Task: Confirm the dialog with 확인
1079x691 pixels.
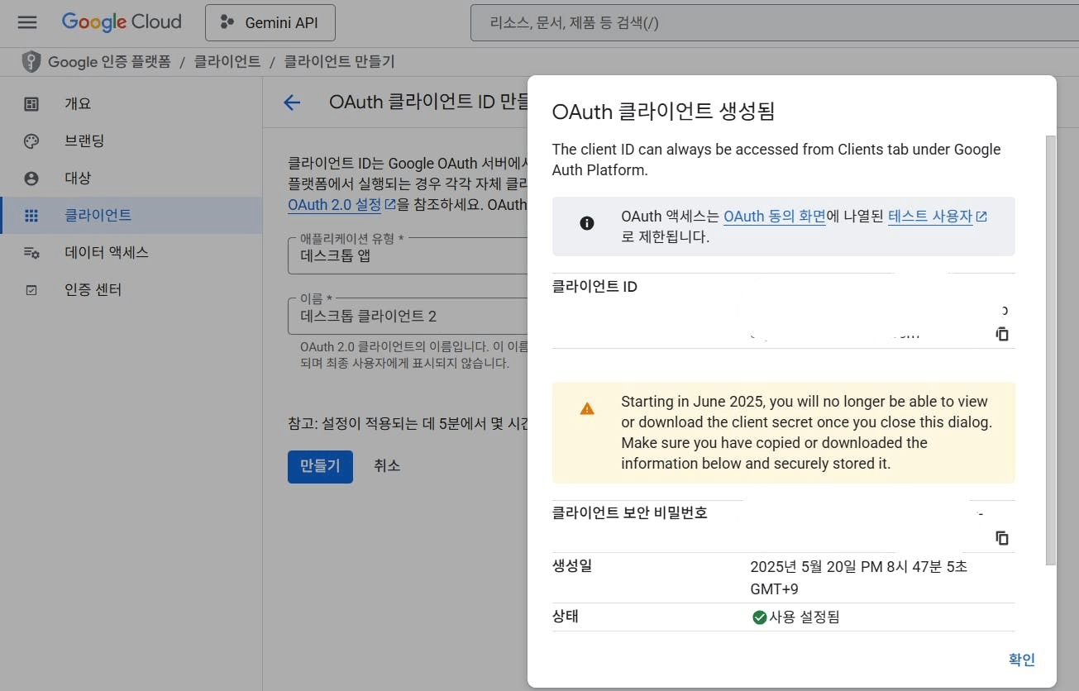Action: (1022, 660)
